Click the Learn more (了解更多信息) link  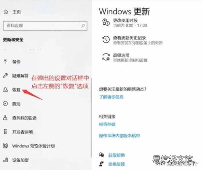coord(111,97)
